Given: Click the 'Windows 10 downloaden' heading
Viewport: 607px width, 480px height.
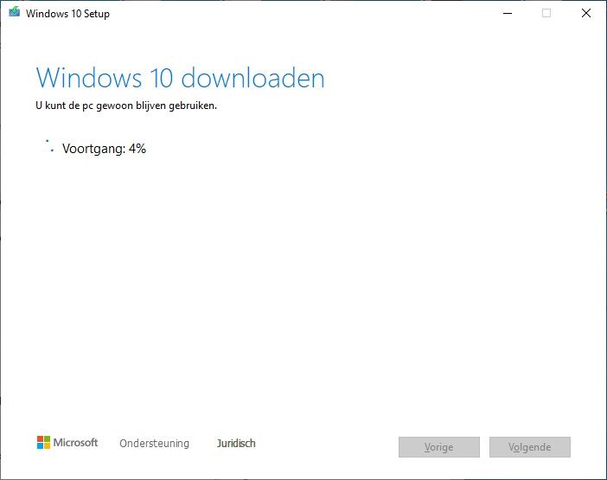Looking at the screenshot, I should (x=180, y=78).
